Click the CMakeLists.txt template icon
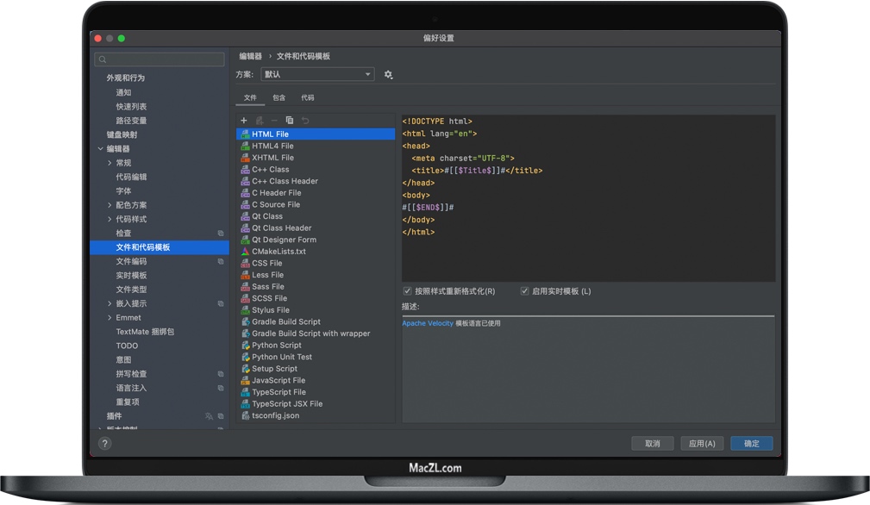This screenshot has height=505, width=870. click(x=245, y=251)
